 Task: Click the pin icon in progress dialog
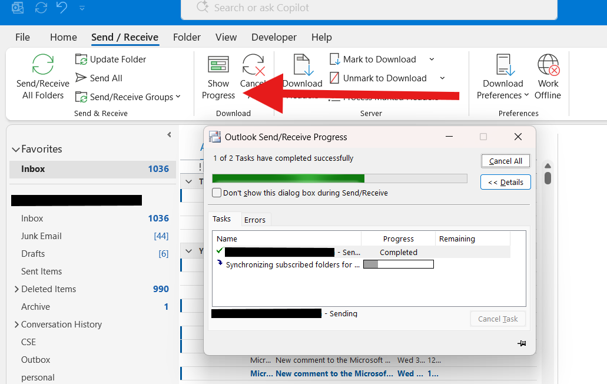point(522,343)
